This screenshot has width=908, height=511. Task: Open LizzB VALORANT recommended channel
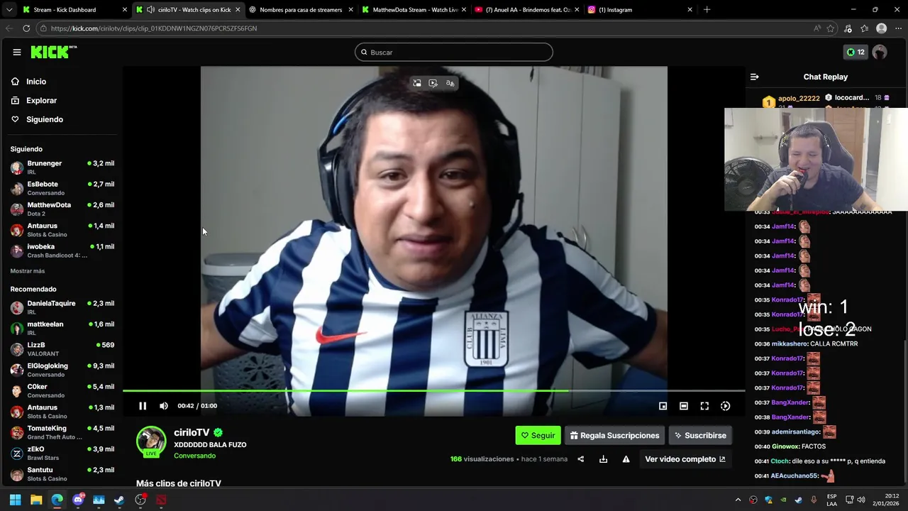pos(62,349)
